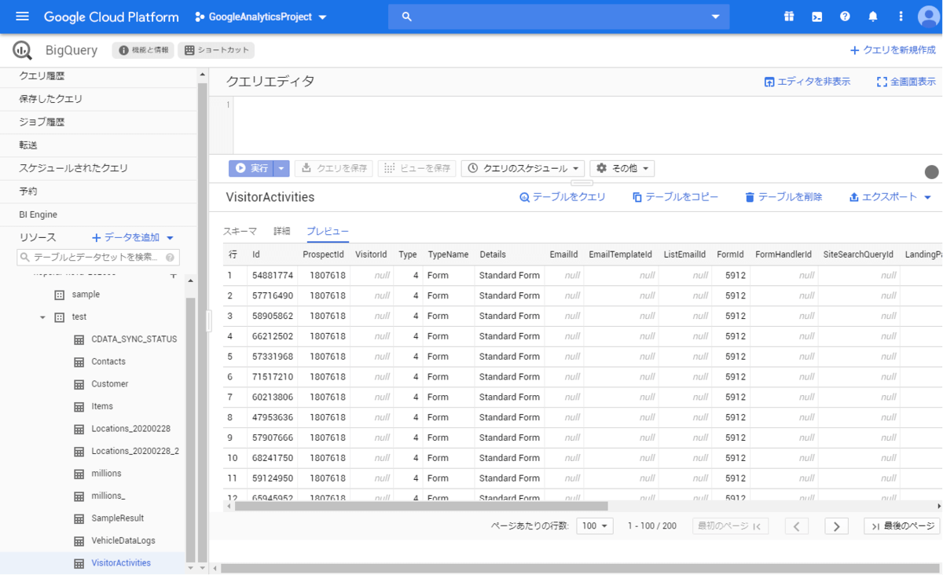Click クエリを新規作成 link
The width and height of the screenshot is (943, 575).
pos(893,50)
